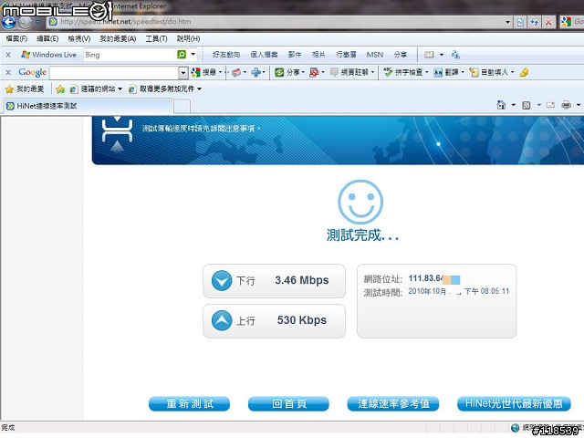The width and height of the screenshot is (584, 438).
Task: Click the Compatibility View page icon
Action: tap(520, 22)
